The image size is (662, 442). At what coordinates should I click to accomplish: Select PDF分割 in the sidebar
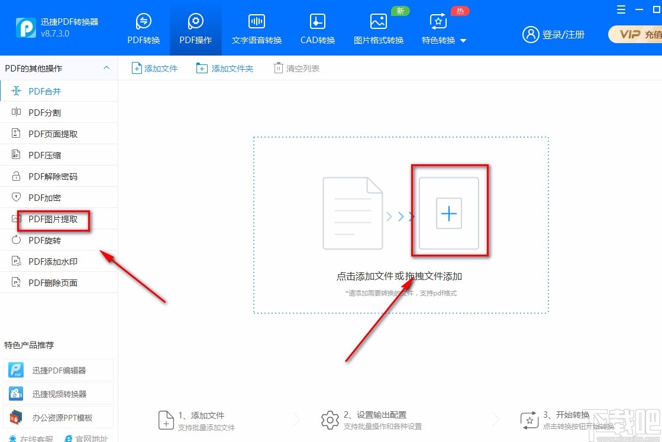tap(59, 112)
